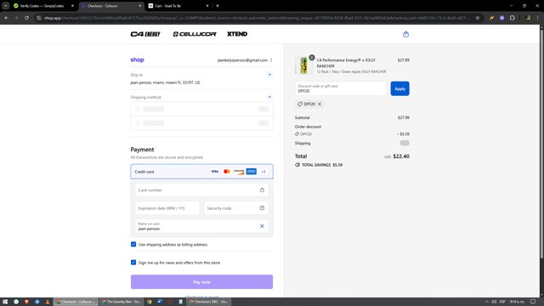Toggle Sign me up for news and offers
544x306 pixels.
tap(133, 263)
